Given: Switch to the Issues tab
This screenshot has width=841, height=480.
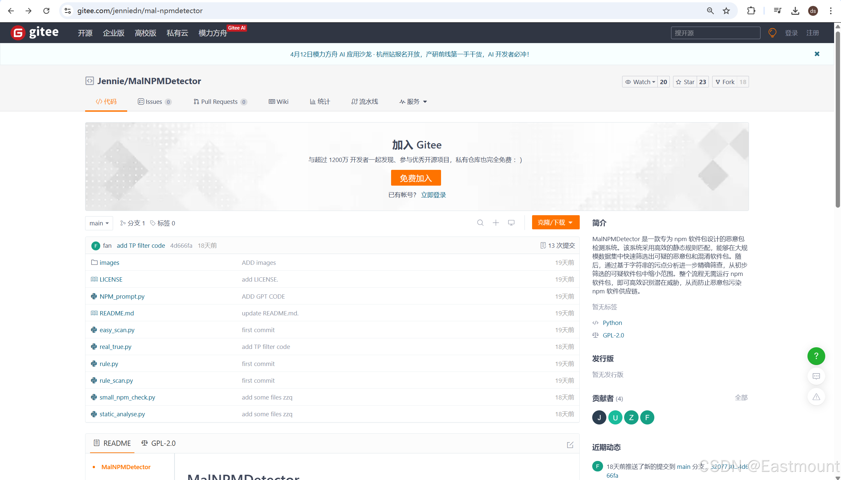Looking at the screenshot, I should (154, 102).
